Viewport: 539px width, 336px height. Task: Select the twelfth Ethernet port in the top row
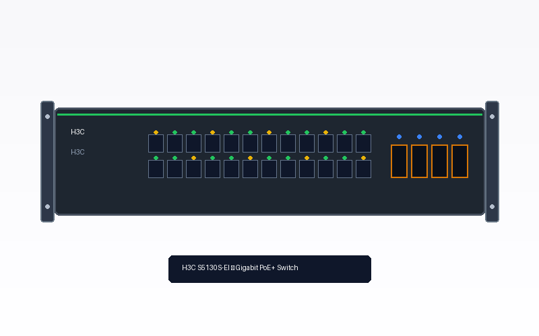click(363, 143)
